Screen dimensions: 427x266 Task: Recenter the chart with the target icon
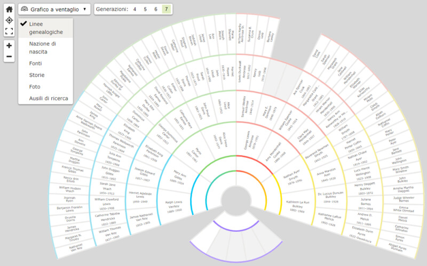tap(9, 20)
